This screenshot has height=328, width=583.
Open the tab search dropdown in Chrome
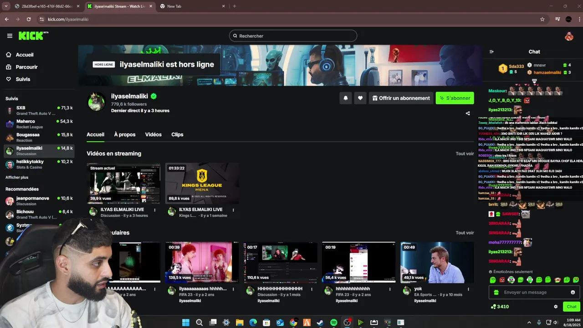coord(6,6)
